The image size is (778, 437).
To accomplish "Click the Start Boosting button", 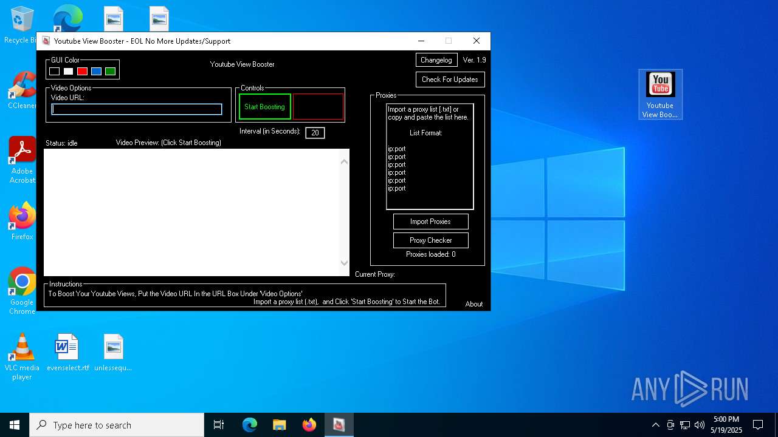I will coord(265,107).
